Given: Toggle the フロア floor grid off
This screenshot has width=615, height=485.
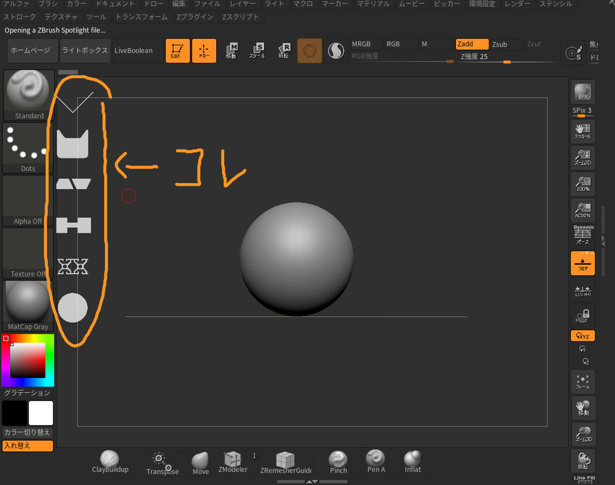Looking at the screenshot, I should 582,262.
